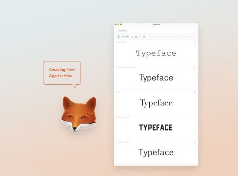Expand arrow on the monospaced font row
The image size is (238, 176).
pos(194,43)
